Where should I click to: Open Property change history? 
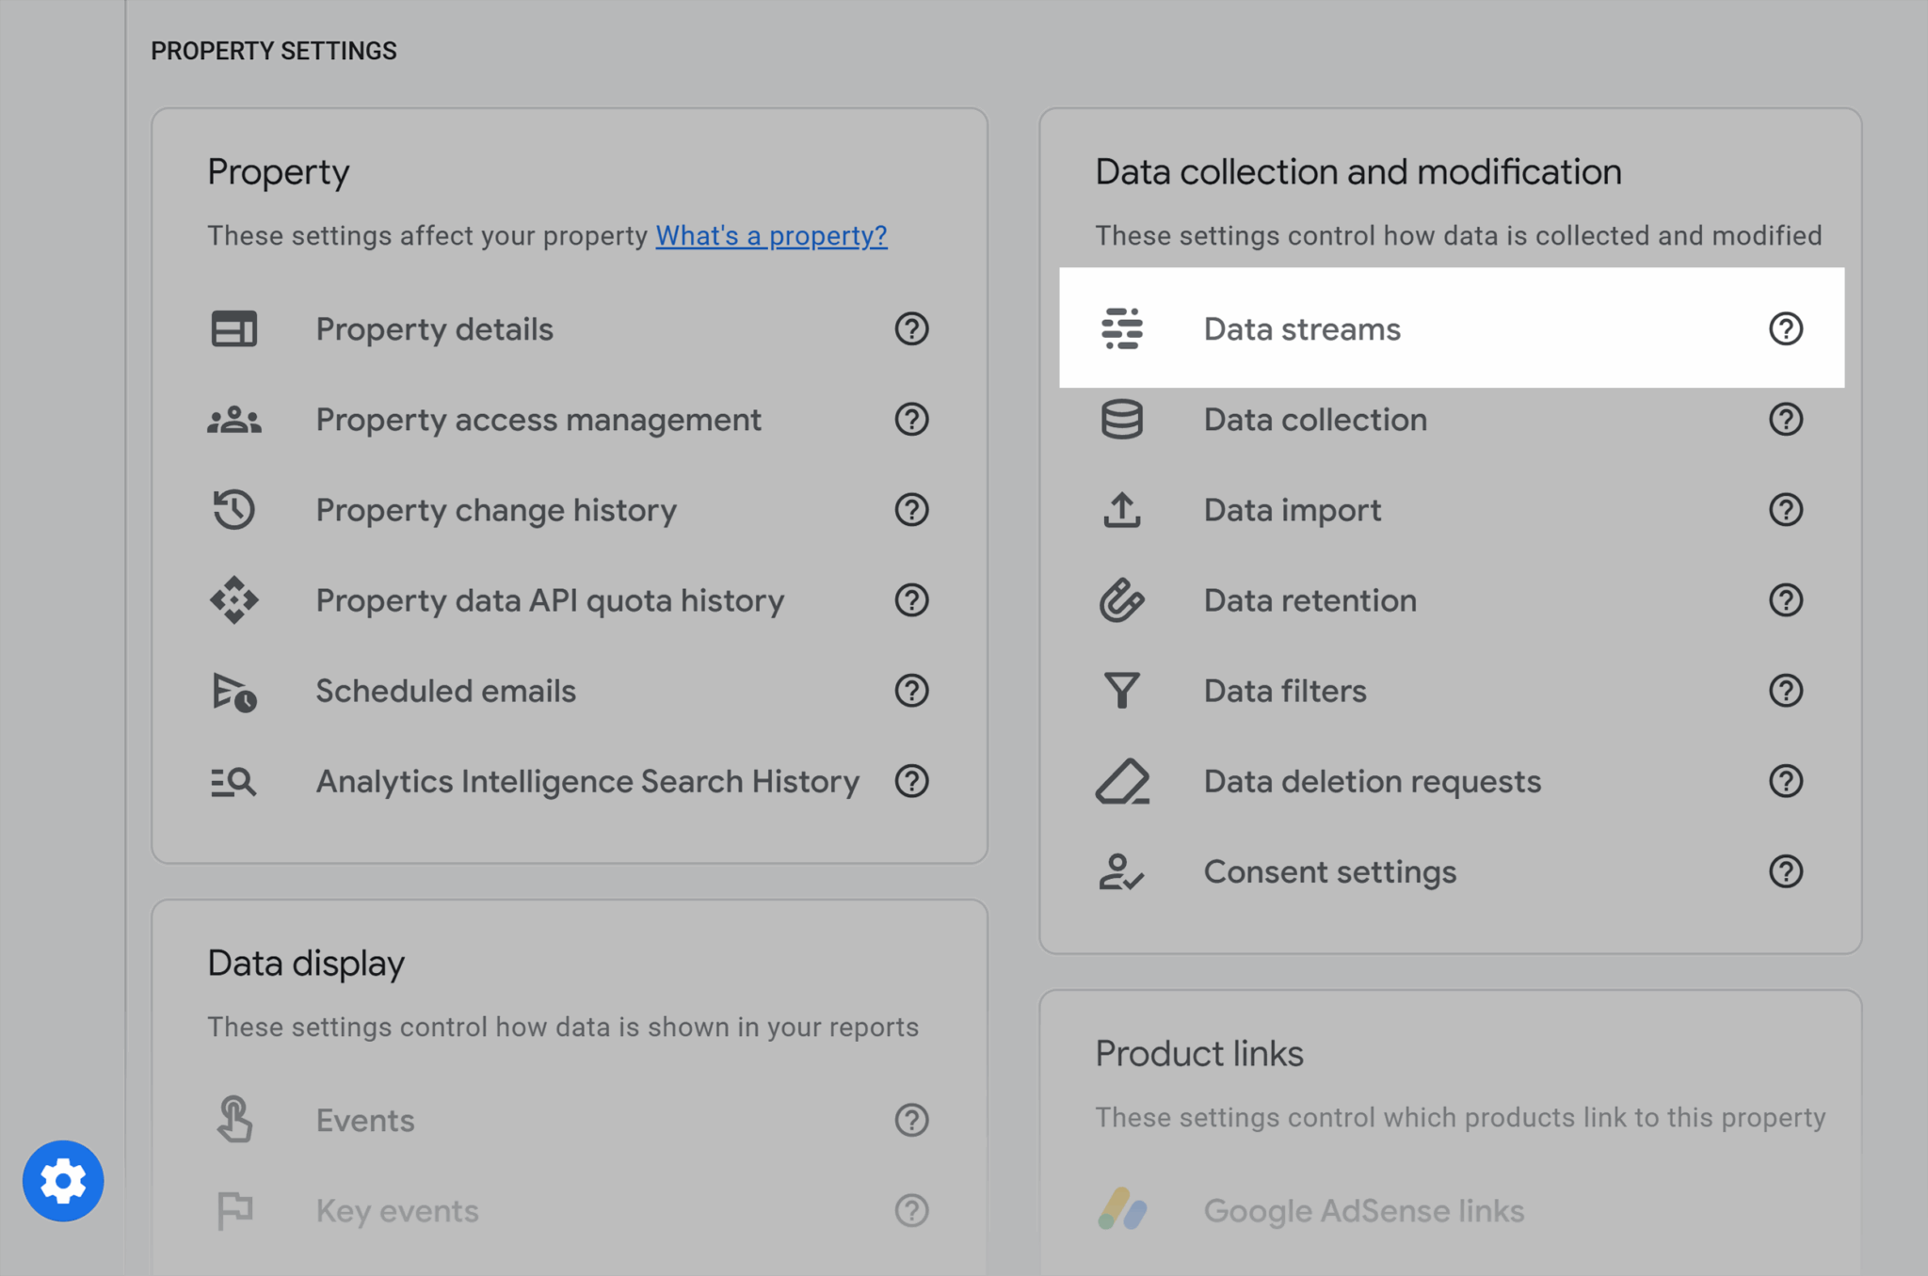point(496,510)
